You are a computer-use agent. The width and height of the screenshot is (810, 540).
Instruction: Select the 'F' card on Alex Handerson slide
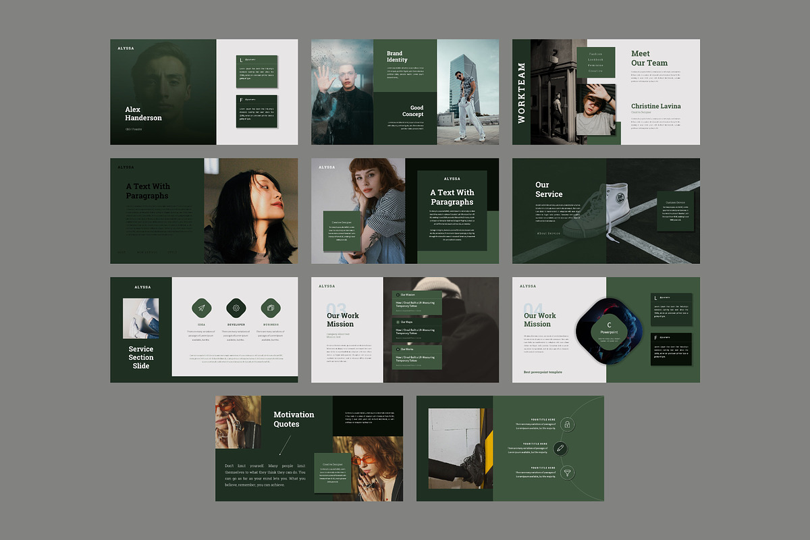click(258, 111)
